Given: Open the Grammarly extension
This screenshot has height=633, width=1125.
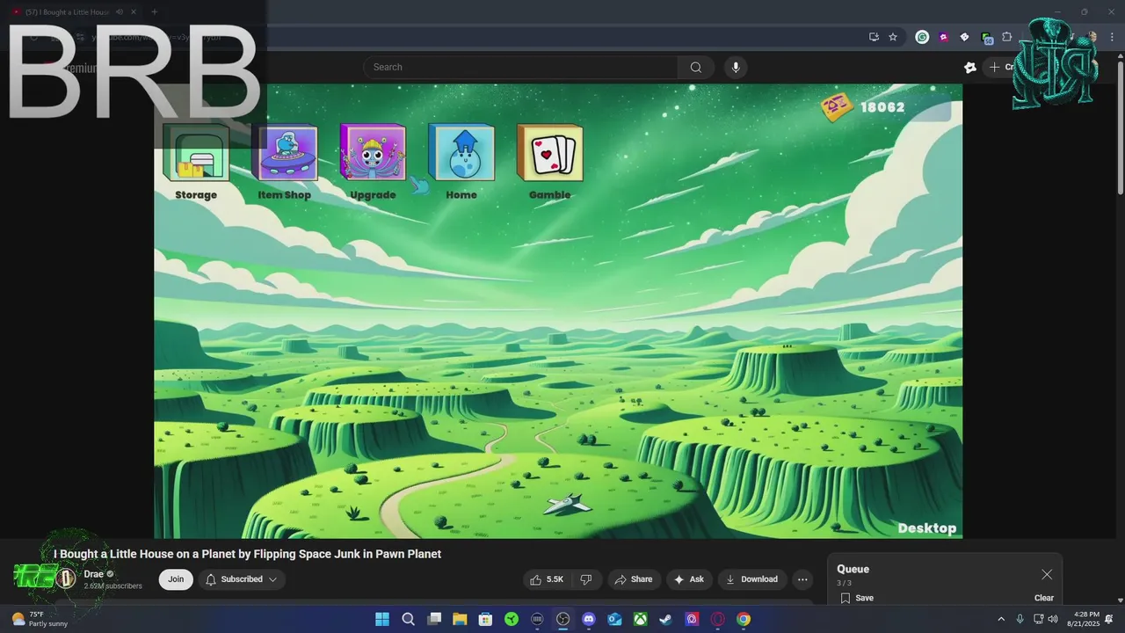Looking at the screenshot, I should [922, 37].
